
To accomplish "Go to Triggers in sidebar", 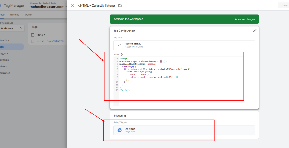I will pyautogui.click(x=4, y=53).
